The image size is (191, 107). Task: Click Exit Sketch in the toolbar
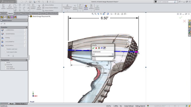pyautogui.click(x=3, y=7)
